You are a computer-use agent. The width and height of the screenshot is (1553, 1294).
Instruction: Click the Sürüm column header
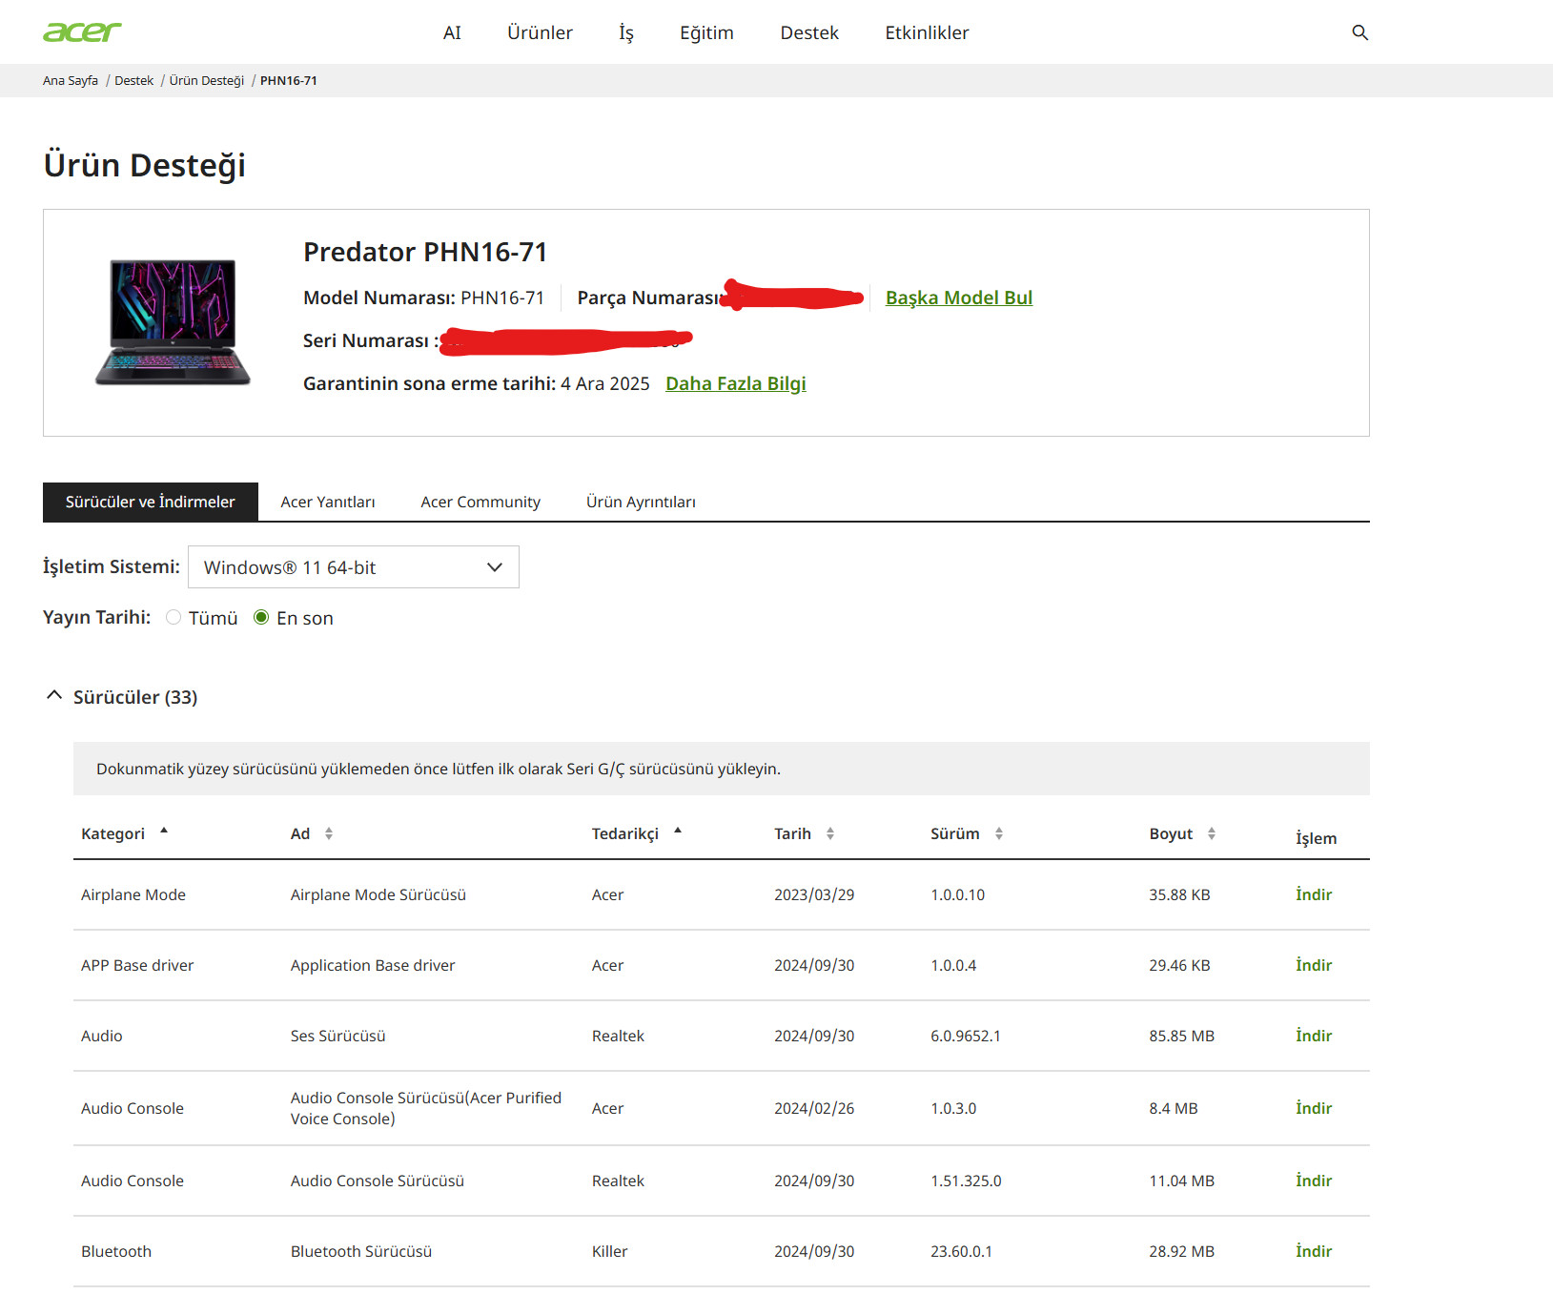(x=955, y=833)
